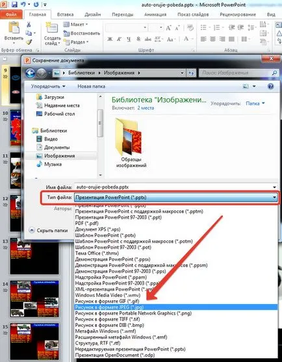Save the file using the floppy disk icon
Viewport: 282px width, 362px height.
14,4
